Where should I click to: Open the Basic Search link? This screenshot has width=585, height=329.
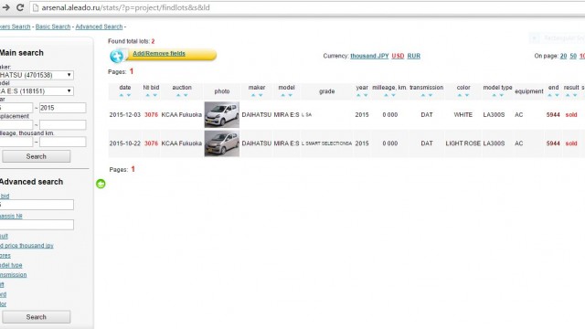pyautogui.click(x=53, y=27)
